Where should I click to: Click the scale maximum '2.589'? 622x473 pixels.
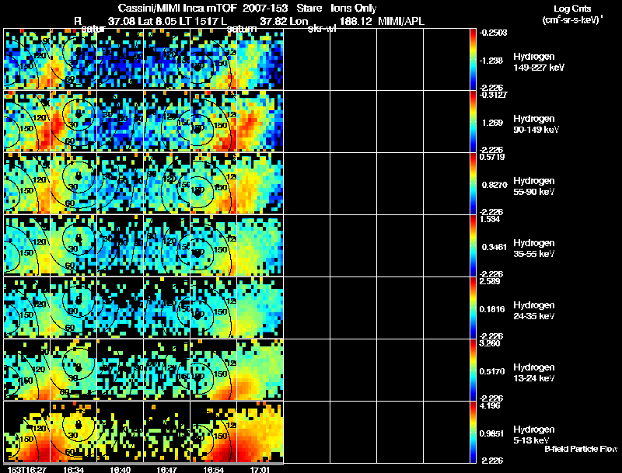490,281
